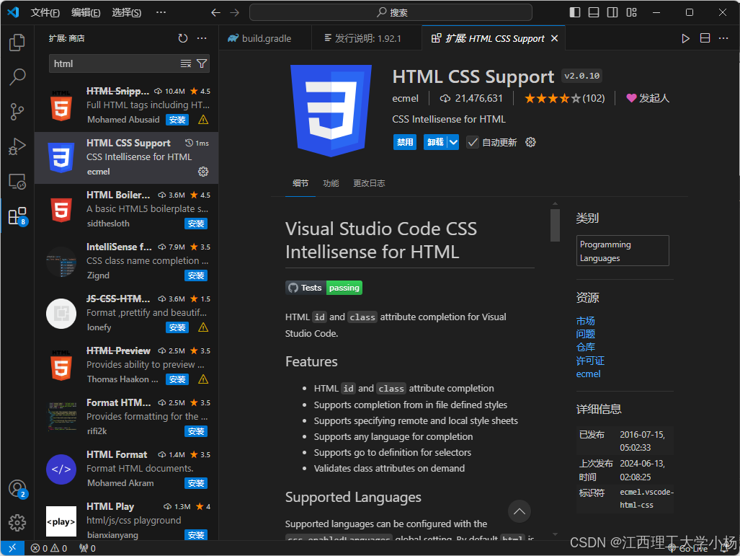Click the Run play icon in editor toolbar

click(x=686, y=38)
